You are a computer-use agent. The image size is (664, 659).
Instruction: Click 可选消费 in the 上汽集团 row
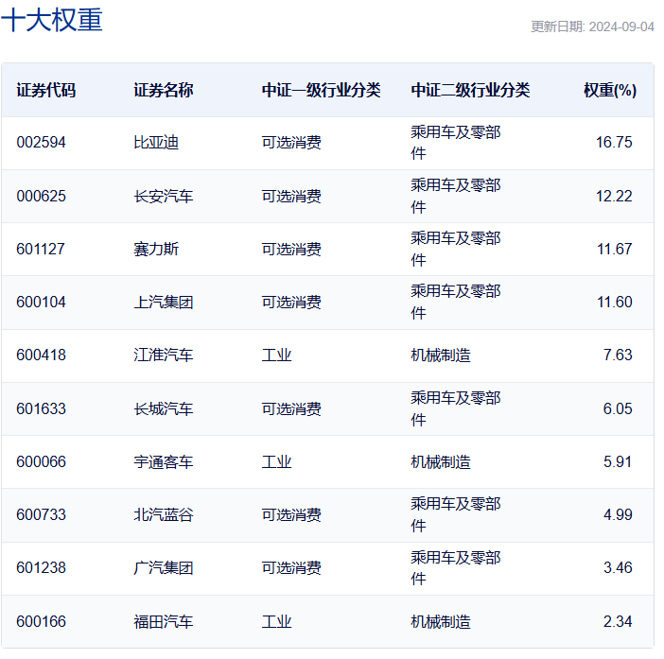tap(291, 303)
